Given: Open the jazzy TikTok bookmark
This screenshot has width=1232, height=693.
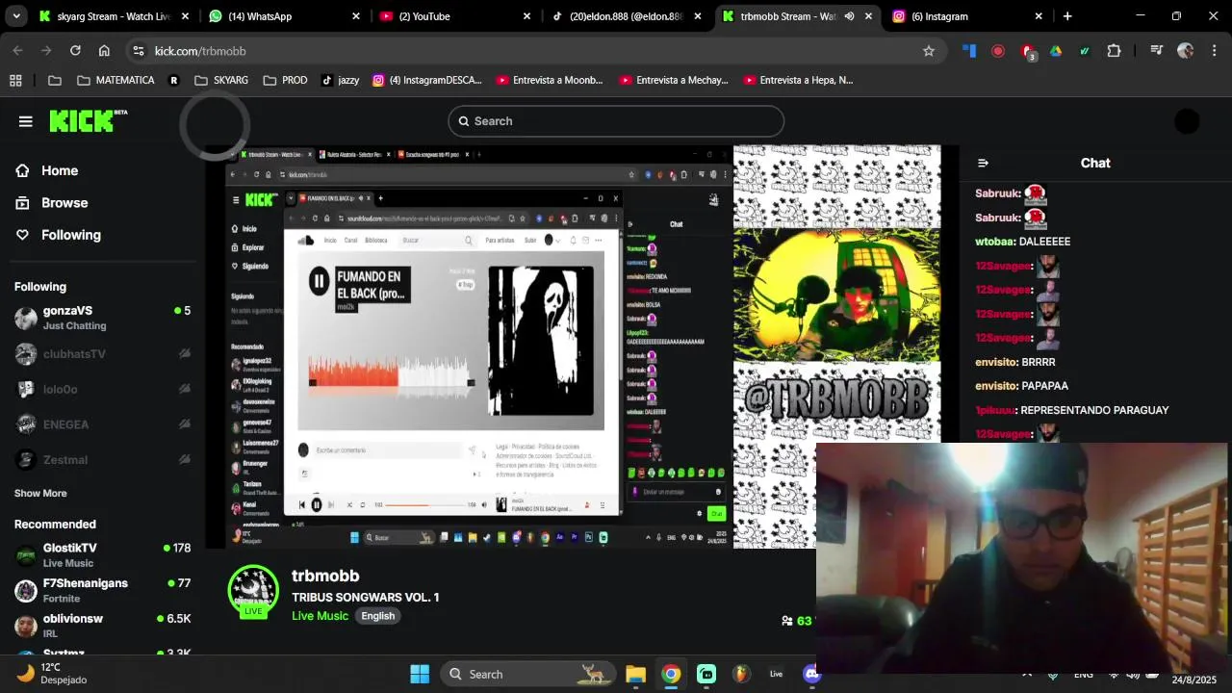Looking at the screenshot, I should 340,81.
